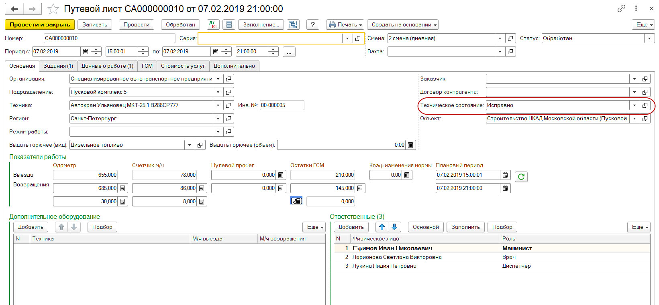This screenshot has height=305, width=659.
Task: Copy link to document via chain icon
Action: coord(621,8)
